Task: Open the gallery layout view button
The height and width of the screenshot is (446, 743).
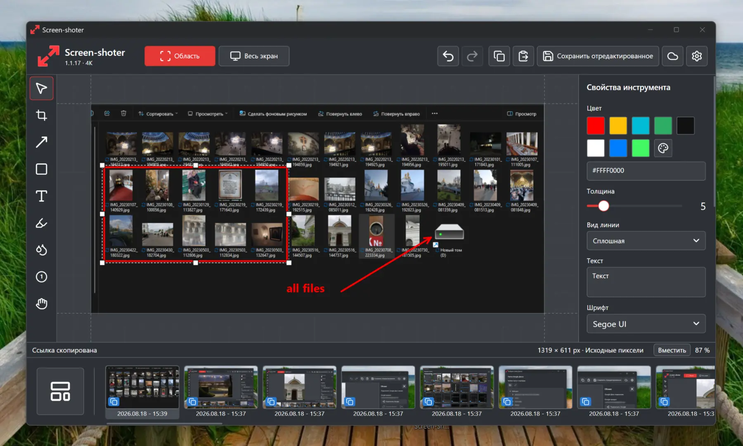Action: click(x=60, y=391)
